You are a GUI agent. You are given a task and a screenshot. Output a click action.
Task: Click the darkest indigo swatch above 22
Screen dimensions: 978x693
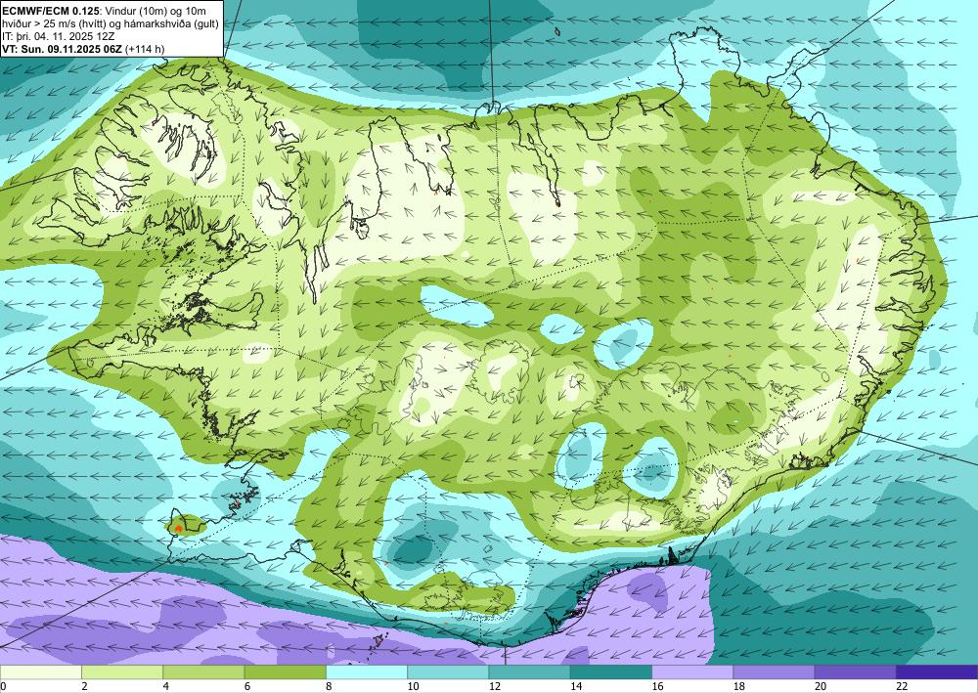coord(937,672)
